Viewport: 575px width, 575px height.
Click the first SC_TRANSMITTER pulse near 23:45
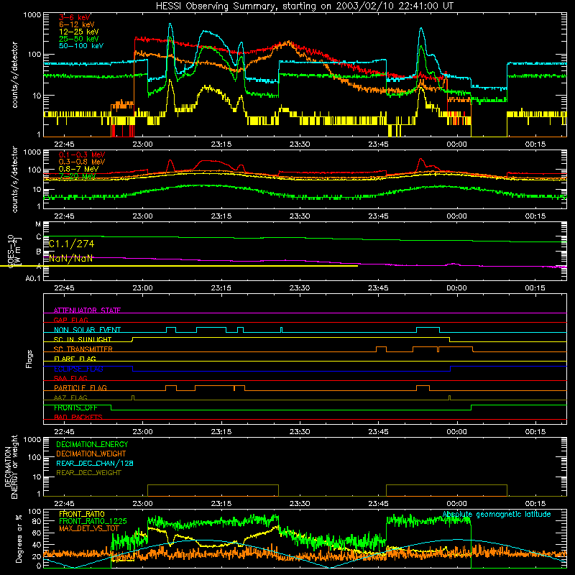(x=382, y=349)
